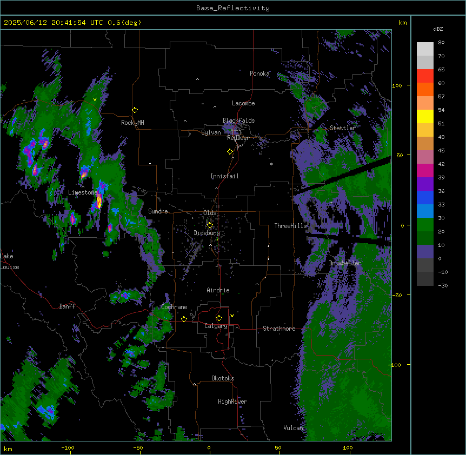The height and width of the screenshot is (455, 466).
Task: Click the Vulcan label
Action: point(293,428)
